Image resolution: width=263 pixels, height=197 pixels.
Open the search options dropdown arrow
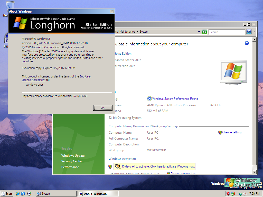tap(255, 32)
